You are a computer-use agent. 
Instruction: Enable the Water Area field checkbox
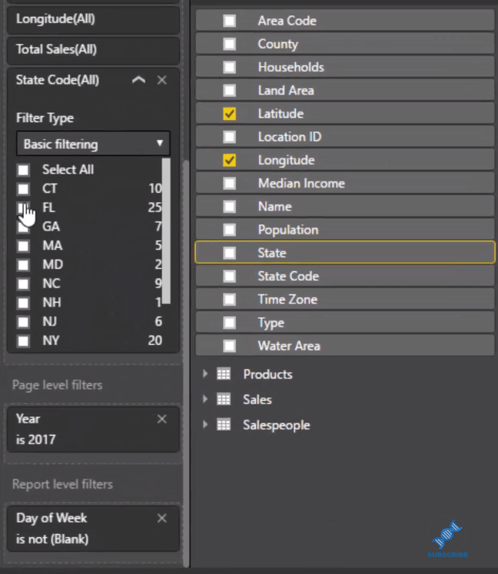(x=230, y=346)
